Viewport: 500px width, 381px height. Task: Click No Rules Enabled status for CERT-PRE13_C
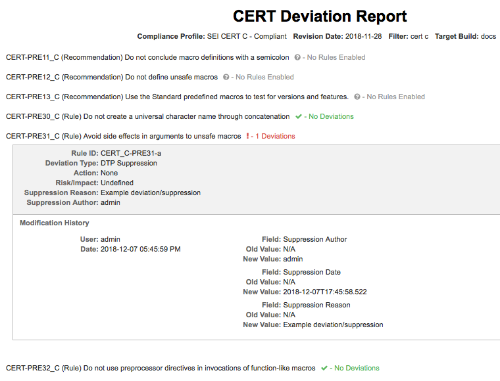396,97
